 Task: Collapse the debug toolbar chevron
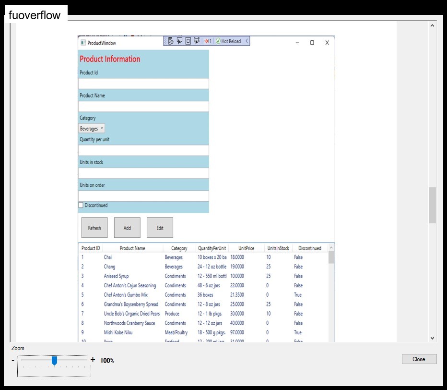coord(247,41)
